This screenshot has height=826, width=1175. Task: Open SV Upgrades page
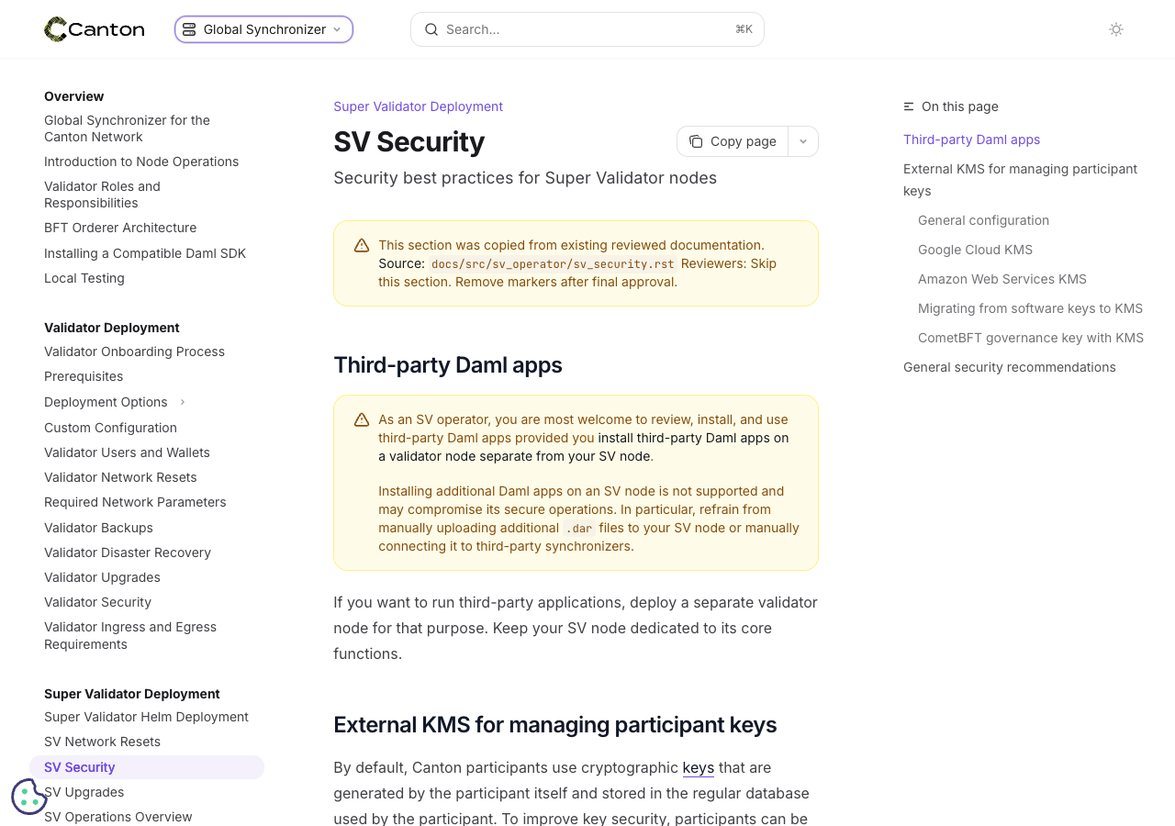[84, 792]
